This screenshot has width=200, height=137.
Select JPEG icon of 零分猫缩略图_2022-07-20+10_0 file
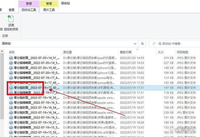coord(11,73)
